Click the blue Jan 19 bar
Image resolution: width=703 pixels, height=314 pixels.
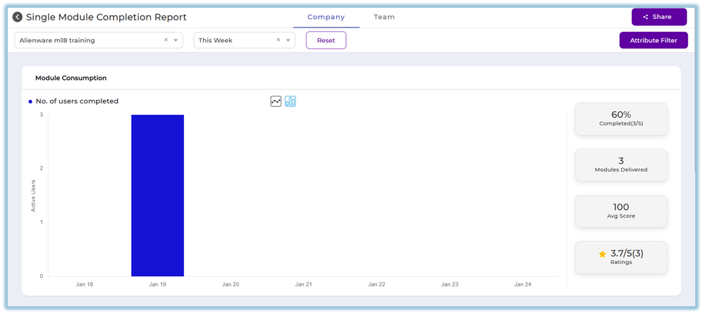tap(157, 195)
